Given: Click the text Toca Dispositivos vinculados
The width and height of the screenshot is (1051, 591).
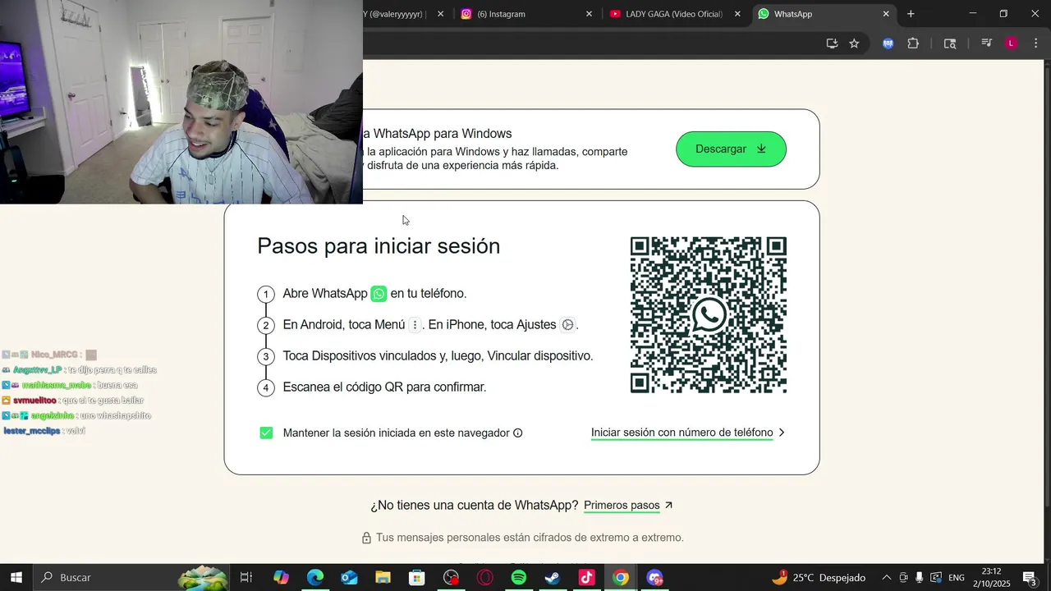Looking at the screenshot, I should click(438, 356).
